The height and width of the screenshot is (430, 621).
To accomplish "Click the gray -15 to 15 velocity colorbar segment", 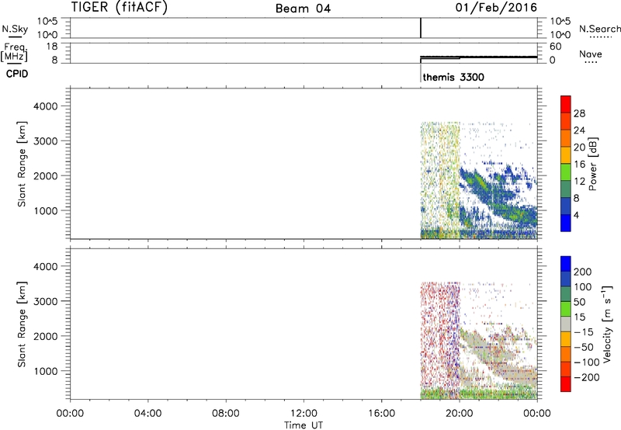I will [566, 324].
